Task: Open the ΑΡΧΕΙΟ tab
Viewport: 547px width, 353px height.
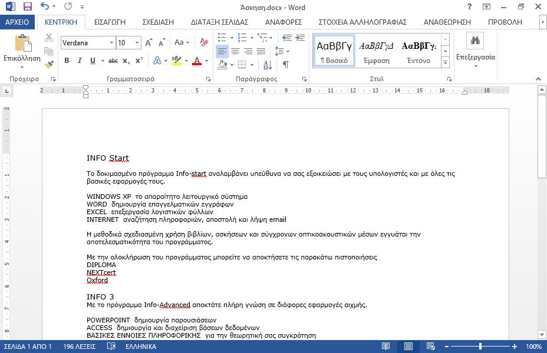Action: 17,22
